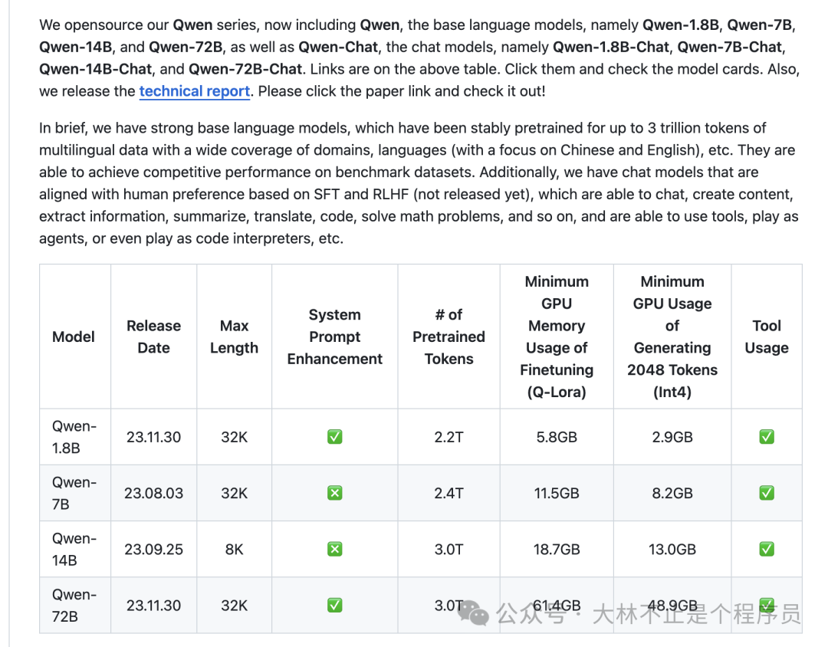Select the Model column header
Viewport: 828px width, 647px height.
tap(74, 337)
